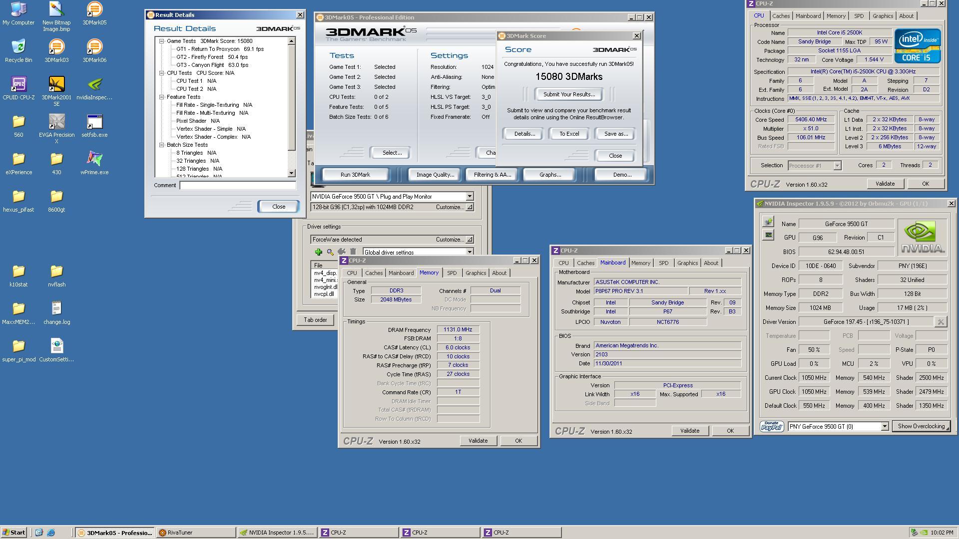Click Save as in 3DMark Score dialog

pyautogui.click(x=616, y=134)
